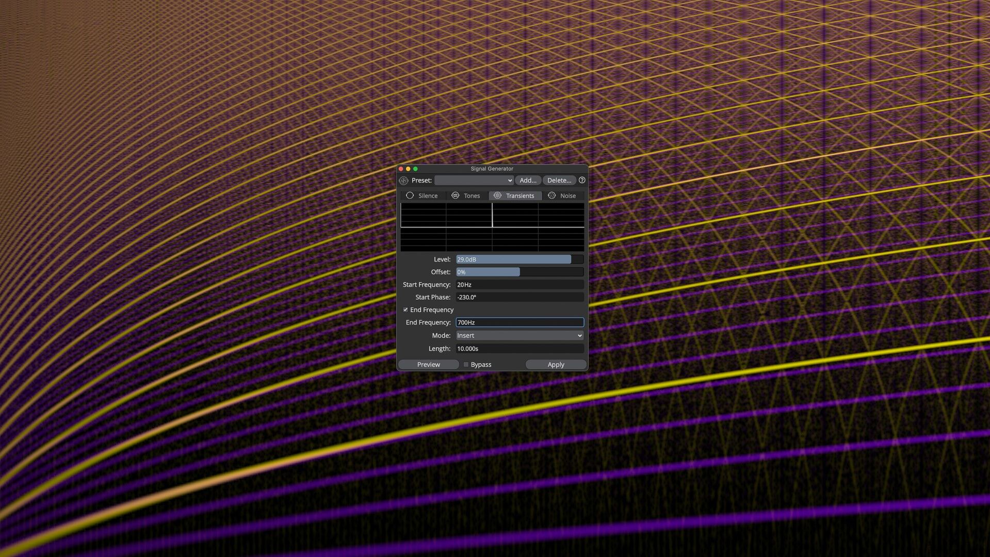The width and height of the screenshot is (990, 557).
Task: Click the Length field 10.000s
Action: (x=520, y=349)
